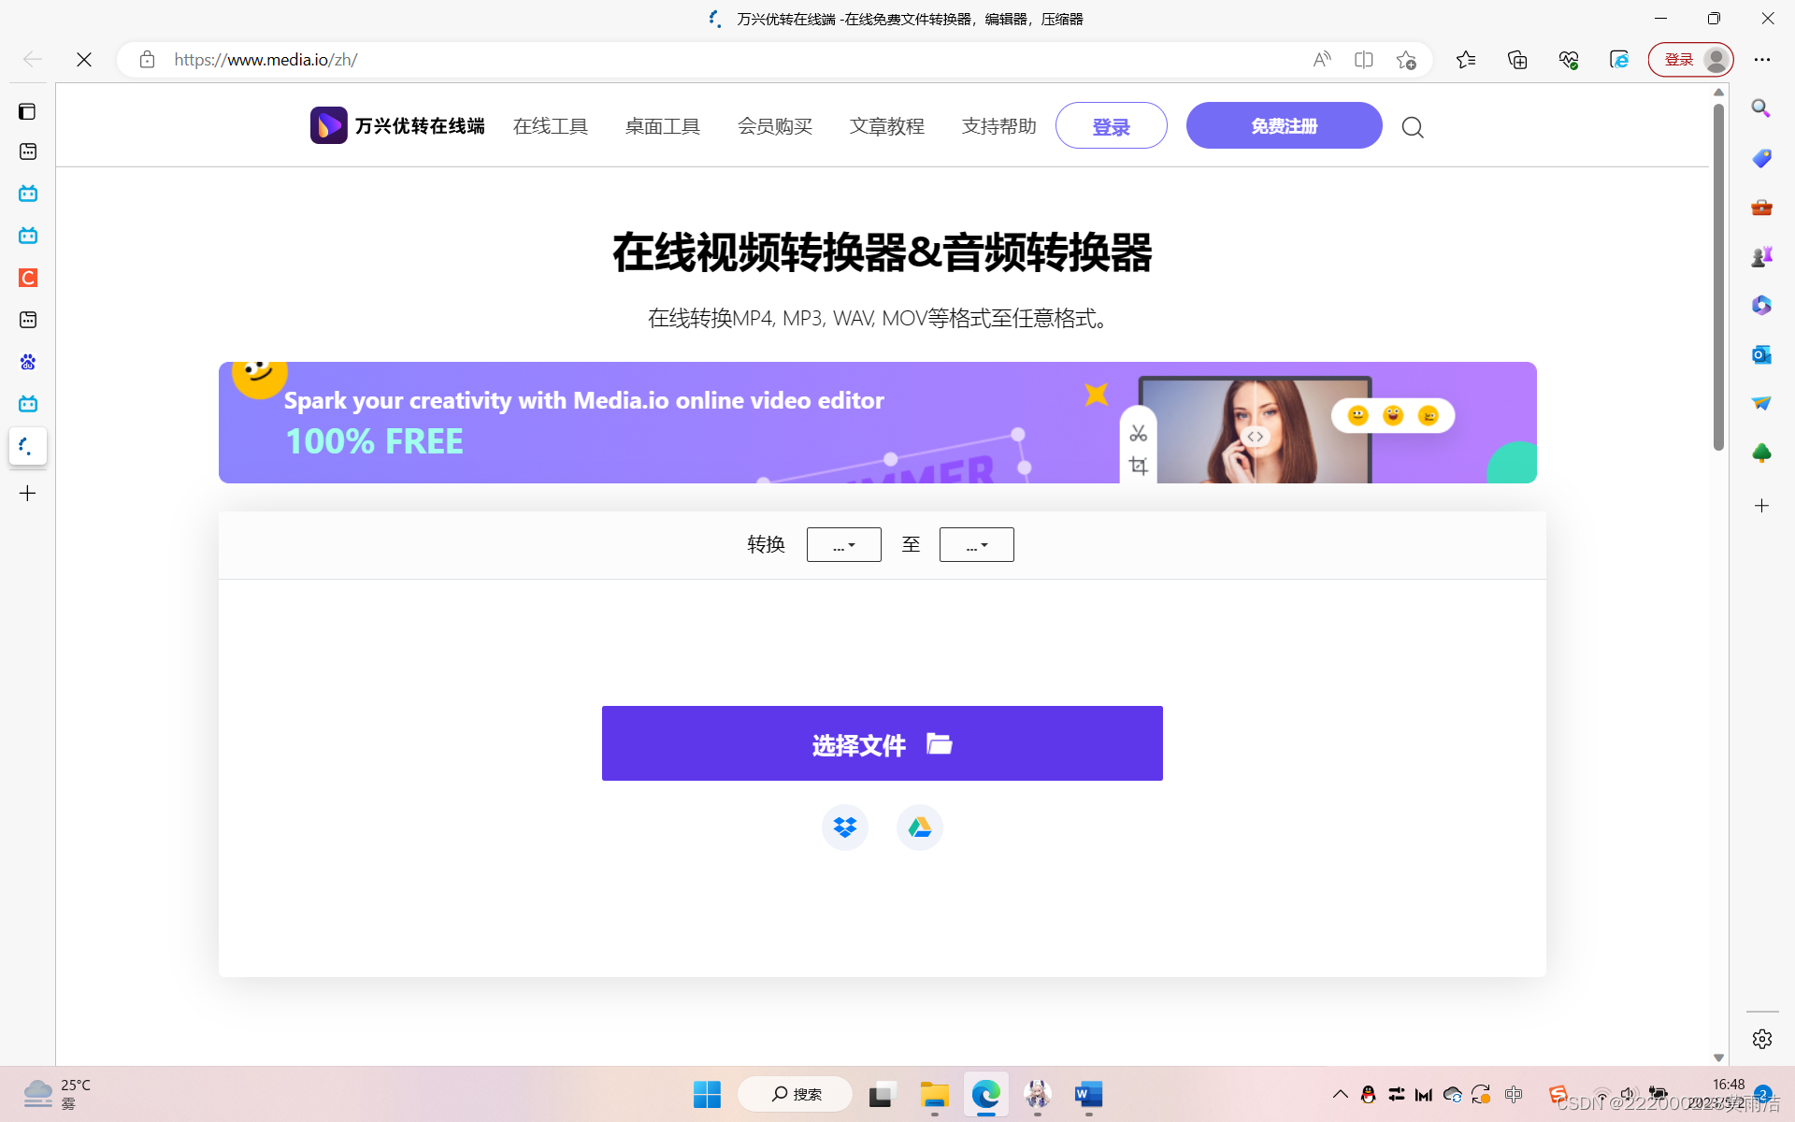Open Word from the Windows taskbar
The height and width of the screenshot is (1122, 1795).
click(1088, 1094)
